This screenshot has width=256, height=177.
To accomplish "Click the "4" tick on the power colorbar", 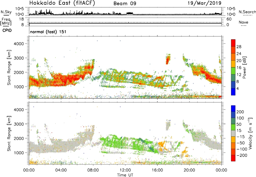I will 238,89.
